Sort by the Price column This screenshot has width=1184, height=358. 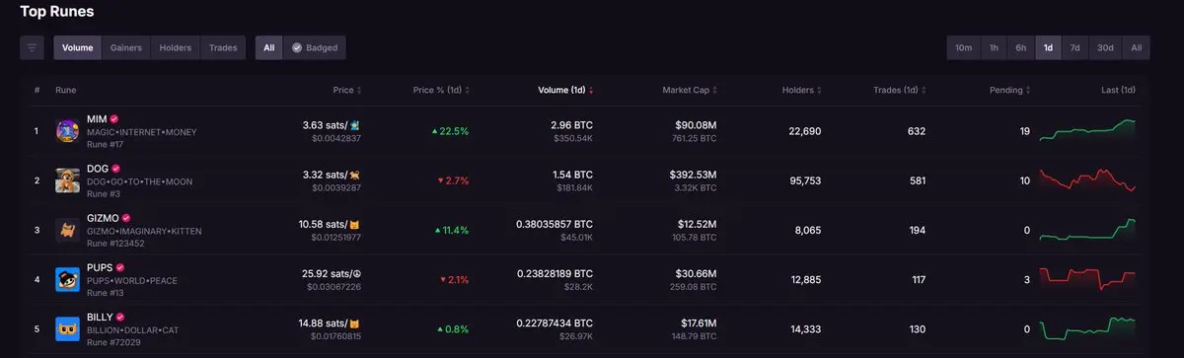point(346,90)
